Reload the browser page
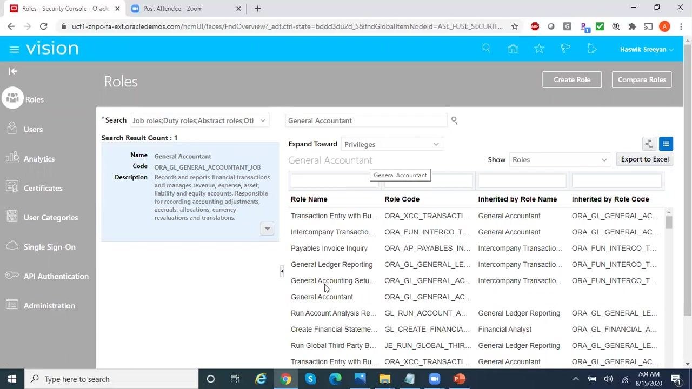 (x=44, y=26)
